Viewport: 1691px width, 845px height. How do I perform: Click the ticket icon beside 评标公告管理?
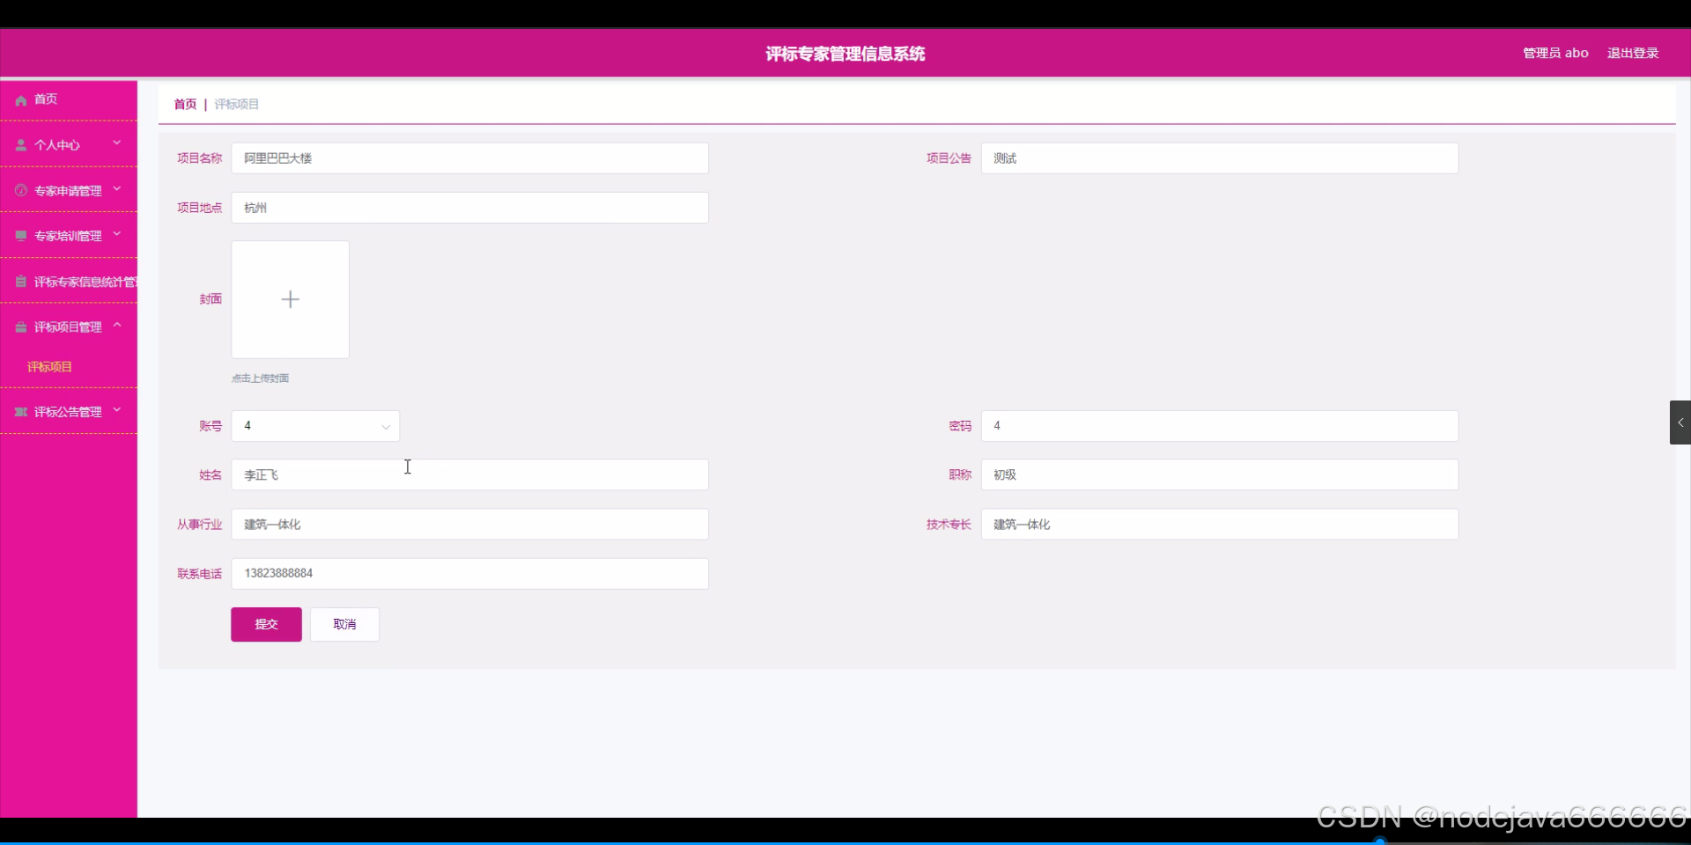[21, 412]
